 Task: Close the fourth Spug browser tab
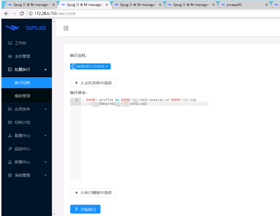[213, 5]
